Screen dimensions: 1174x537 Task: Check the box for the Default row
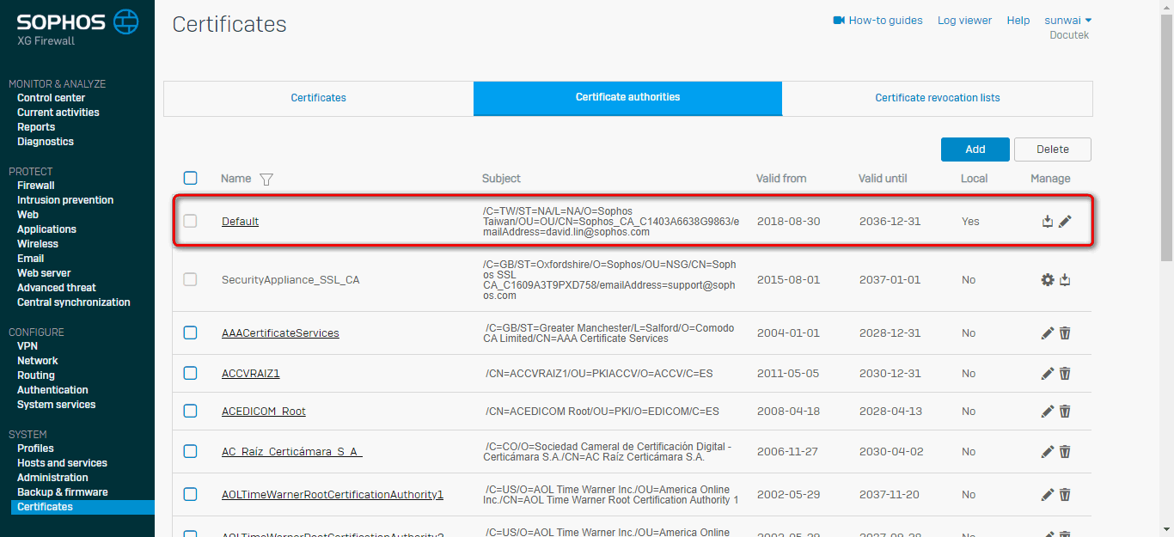(190, 221)
